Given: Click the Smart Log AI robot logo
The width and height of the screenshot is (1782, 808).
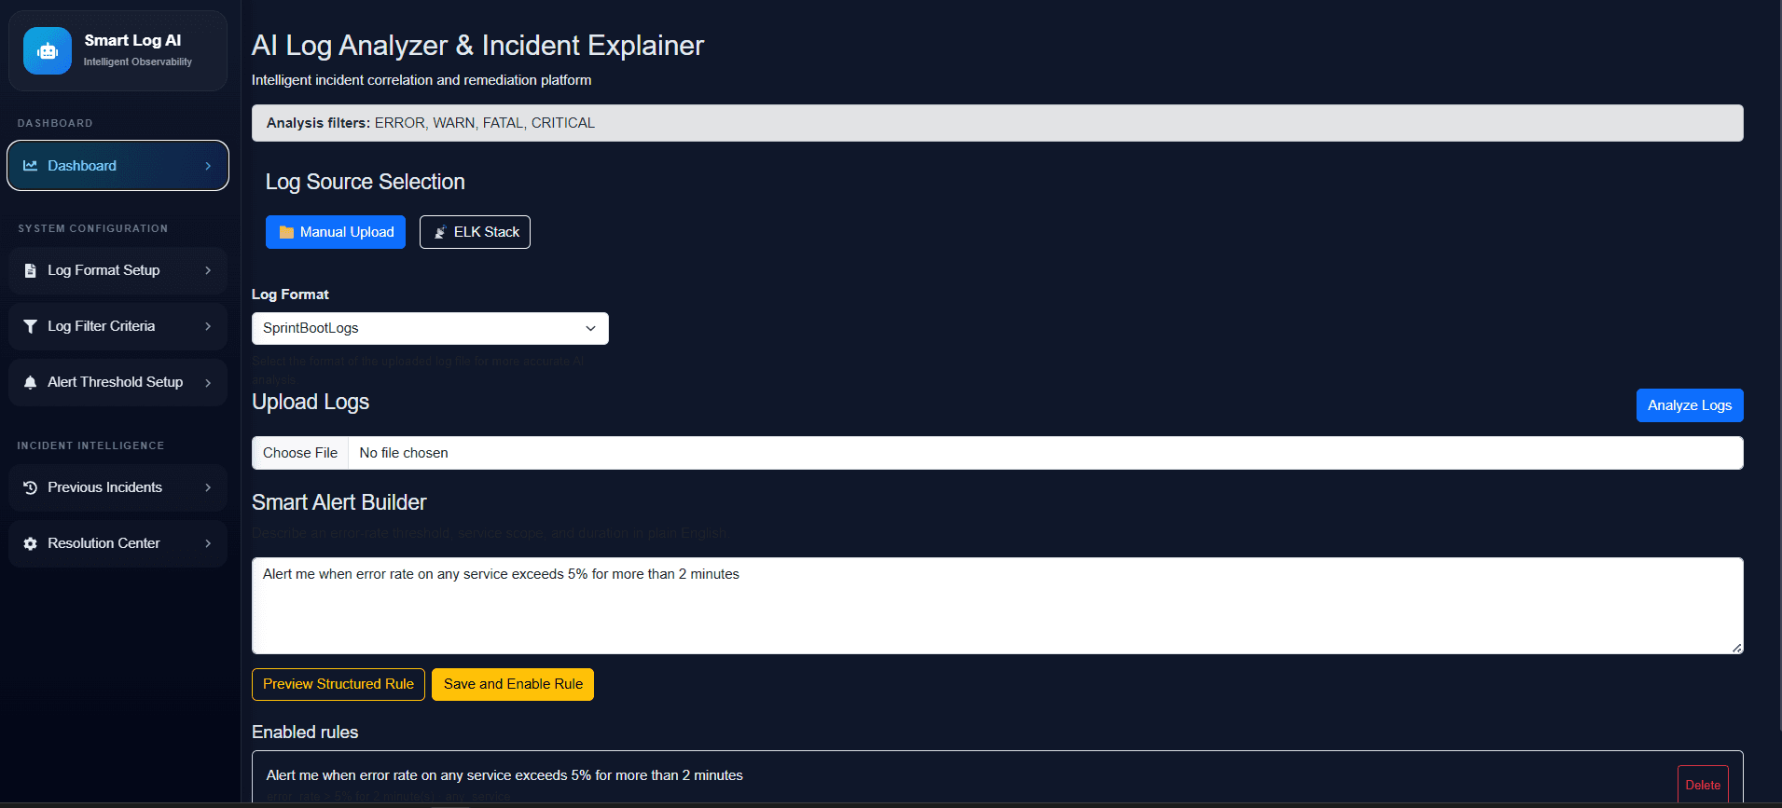Looking at the screenshot, I should coord(48,50).
